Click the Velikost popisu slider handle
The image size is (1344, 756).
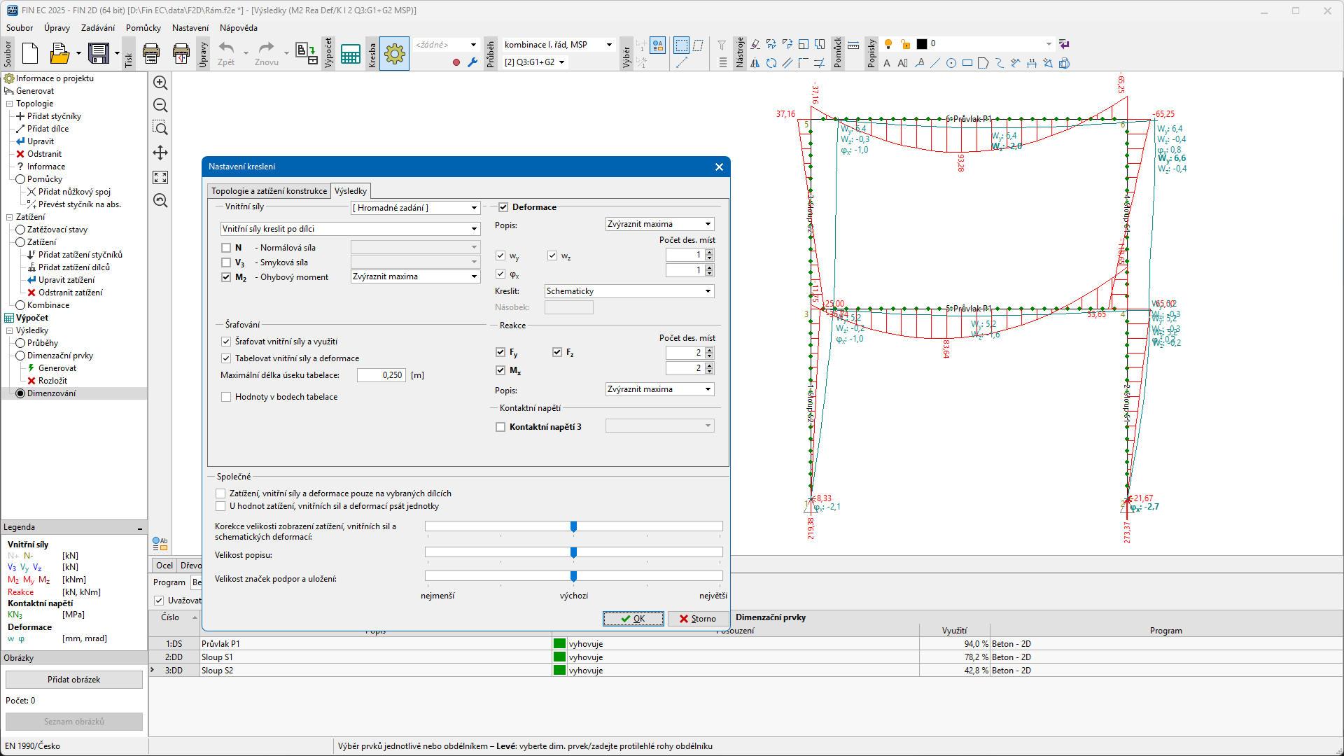573,553
